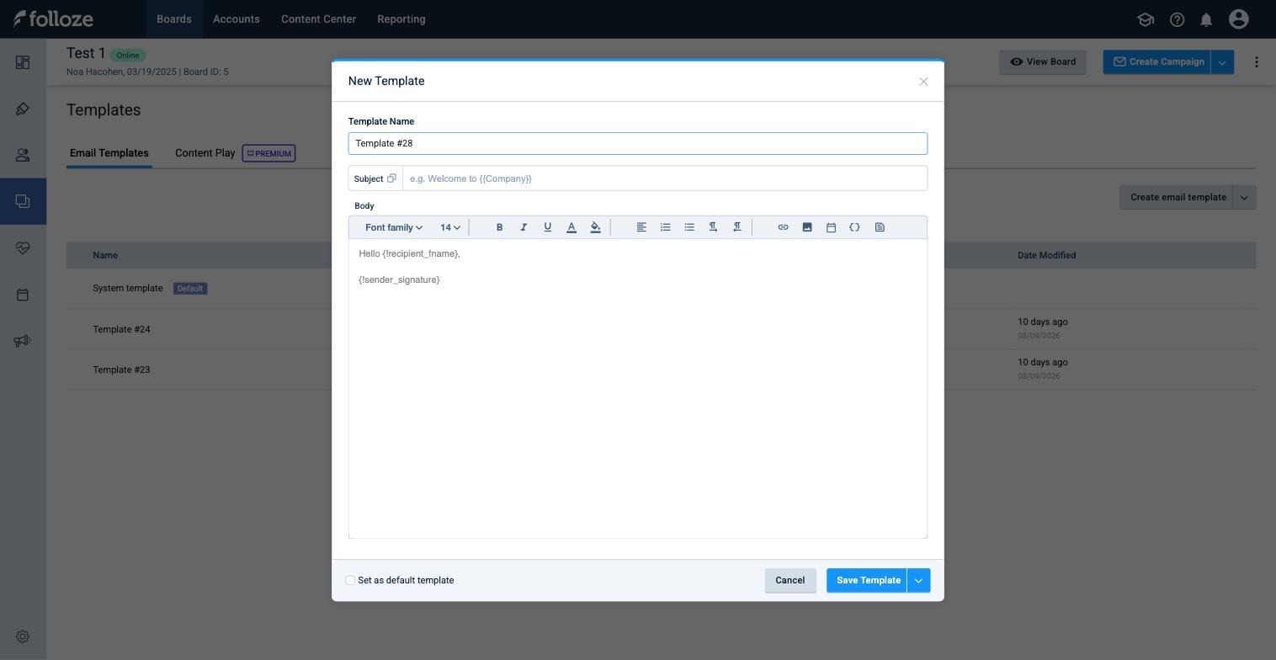Open settings gear in left sidebar
The image size is (1276, 660).
click(x=23, y=637)
